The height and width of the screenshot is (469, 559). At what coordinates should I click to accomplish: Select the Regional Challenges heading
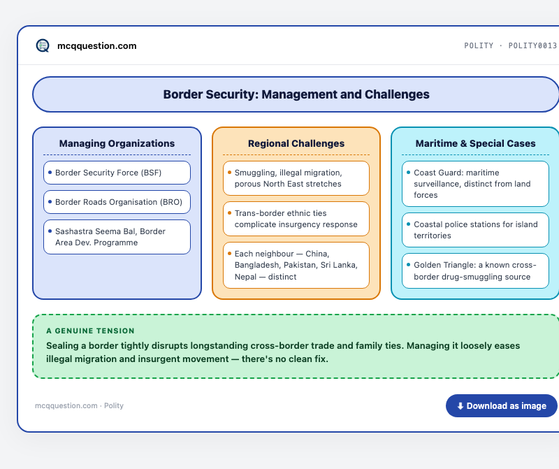(x=296, y=143)
